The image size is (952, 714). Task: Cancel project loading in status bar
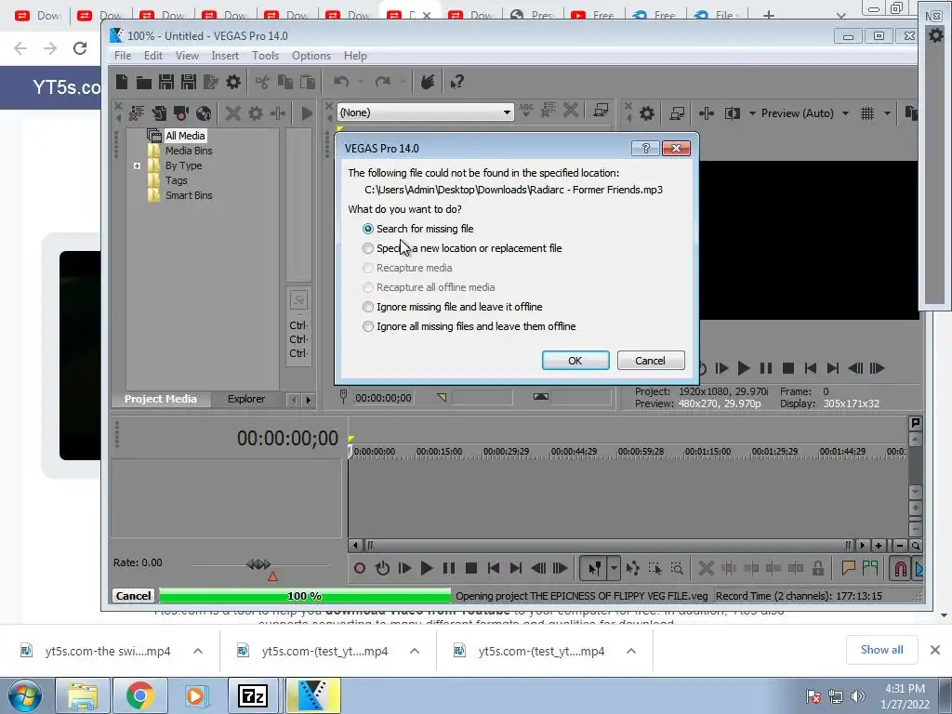pos(133,596)
